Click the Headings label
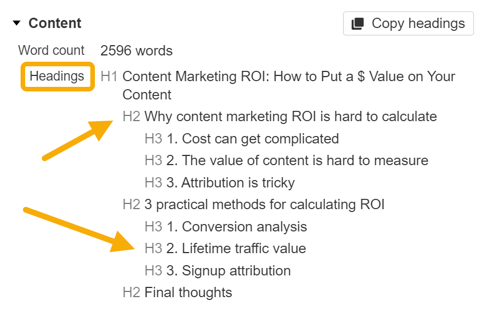Image resolution: width=478 pixels, height=320 pixels. click(x=57, y=76)
